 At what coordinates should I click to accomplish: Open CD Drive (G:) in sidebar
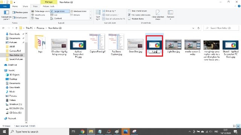(x=15, y=112)
